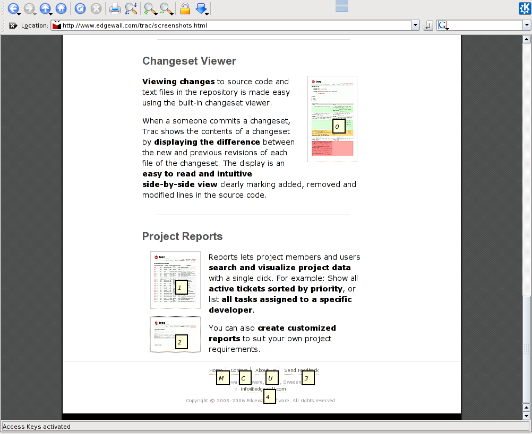Follow the Contact footer link
This screenshot has height=434, width=532.
239,370
